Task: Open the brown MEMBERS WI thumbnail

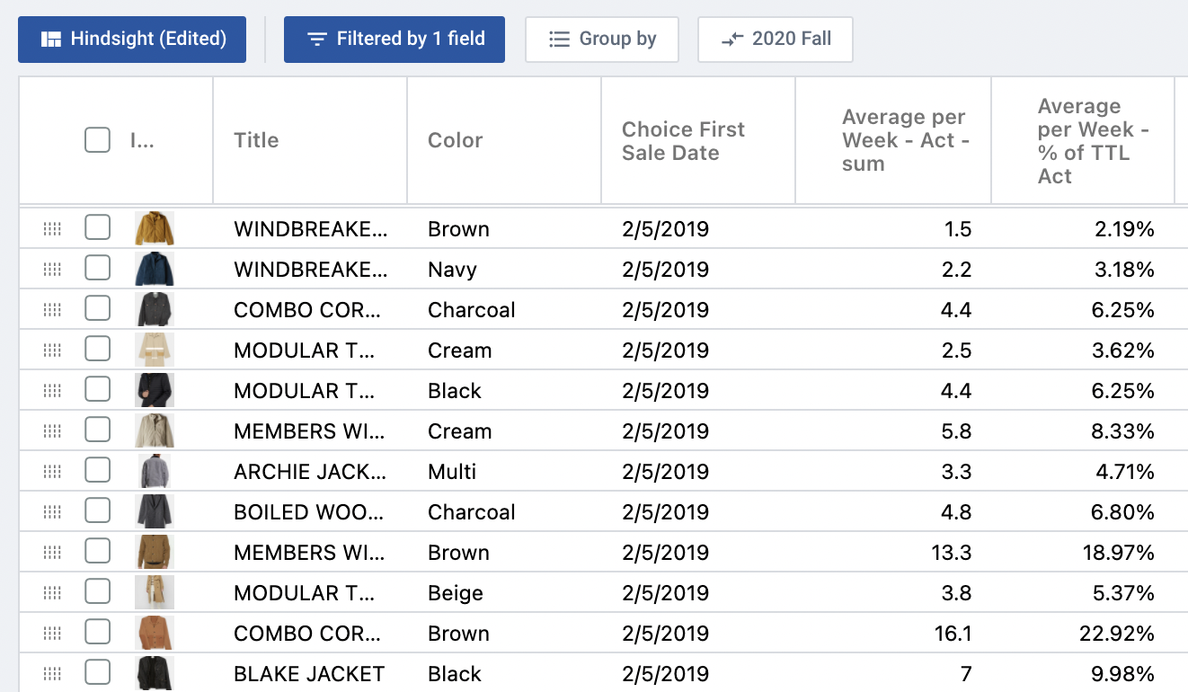Action: coord(155,552)
